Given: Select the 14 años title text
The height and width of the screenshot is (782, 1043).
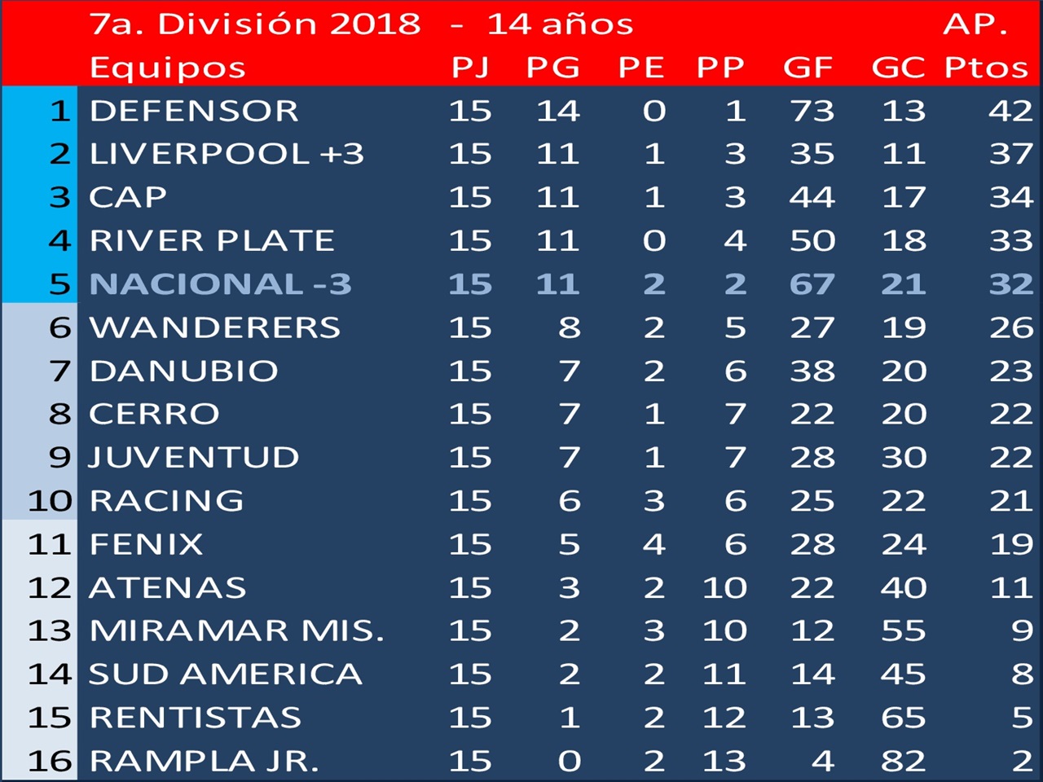Looking at the screenshot, I should [560, 24].
